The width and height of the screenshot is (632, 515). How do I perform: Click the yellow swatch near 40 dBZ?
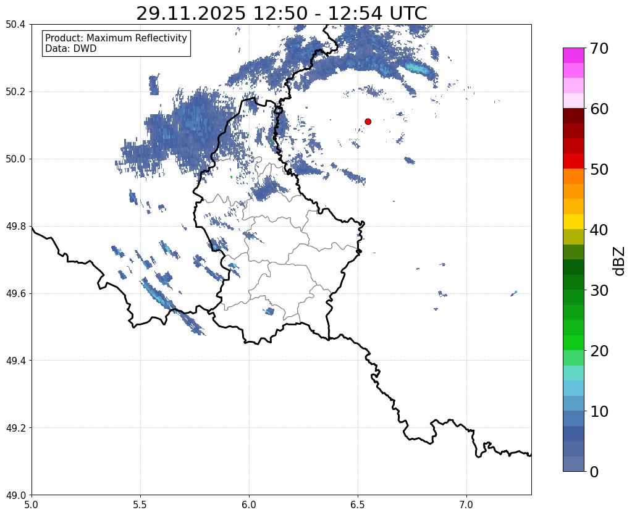pos(573,222)
